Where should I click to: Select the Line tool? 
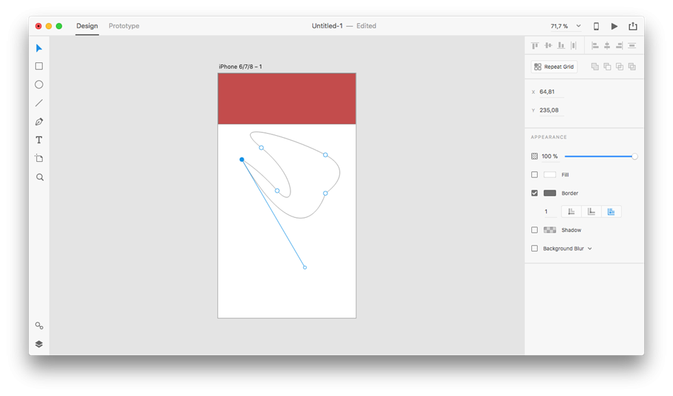(39, 103)
